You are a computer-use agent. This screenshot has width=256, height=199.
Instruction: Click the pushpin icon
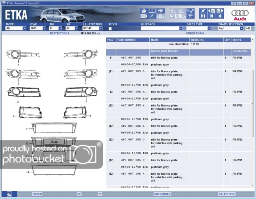[x=203, y=11]
